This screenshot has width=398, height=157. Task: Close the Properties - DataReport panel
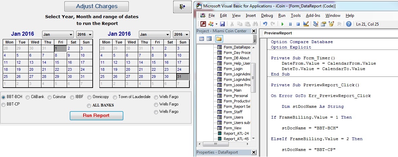(x=253, y=152)
